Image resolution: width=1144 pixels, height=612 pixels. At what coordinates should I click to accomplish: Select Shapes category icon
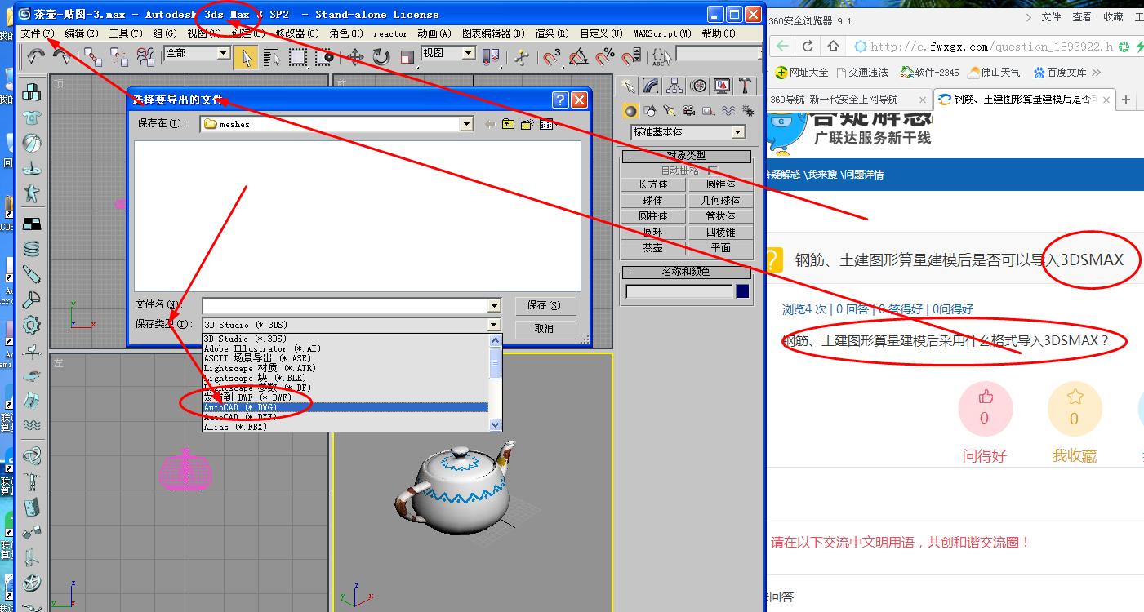pos(650,111)
